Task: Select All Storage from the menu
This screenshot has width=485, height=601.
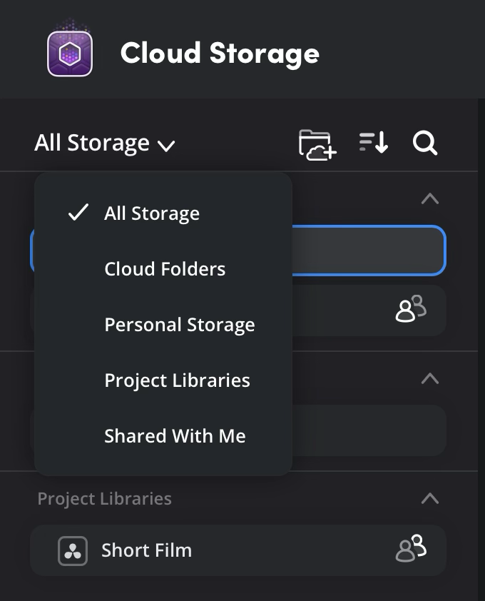Action: (151, 212)
